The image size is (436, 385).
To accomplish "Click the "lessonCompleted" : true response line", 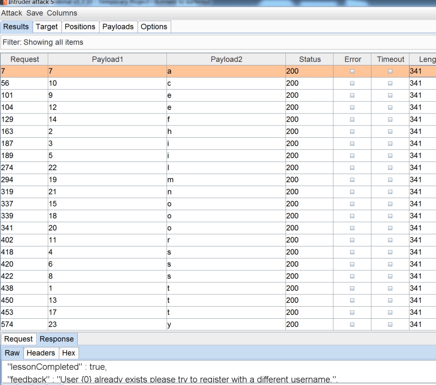I will click(x=57, y=367).
